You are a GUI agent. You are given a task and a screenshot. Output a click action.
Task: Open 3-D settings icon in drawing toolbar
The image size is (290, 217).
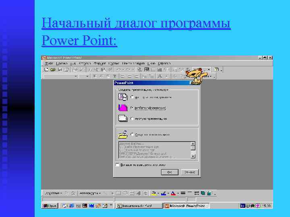(209, 193)
